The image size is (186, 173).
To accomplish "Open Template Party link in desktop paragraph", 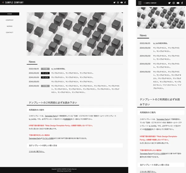I will coord(51,116).
